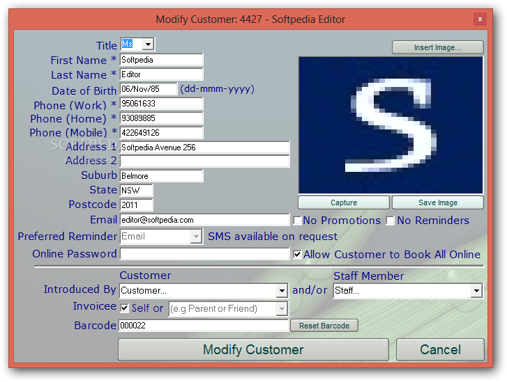The height and width of the screenshot is (382, 507).
Task: Click the Last Name field containing Editor
Action: click(x=161, y=74)
